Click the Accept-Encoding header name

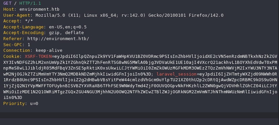pos(24,33)
